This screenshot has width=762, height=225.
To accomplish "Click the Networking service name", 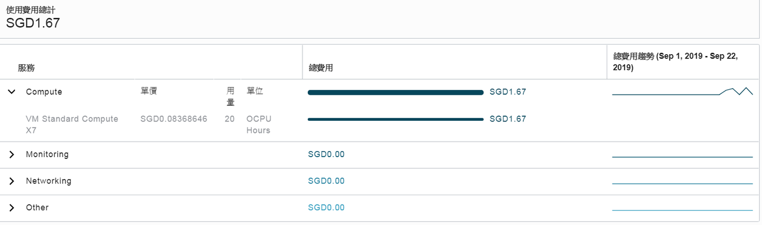I will click(48, 181).
